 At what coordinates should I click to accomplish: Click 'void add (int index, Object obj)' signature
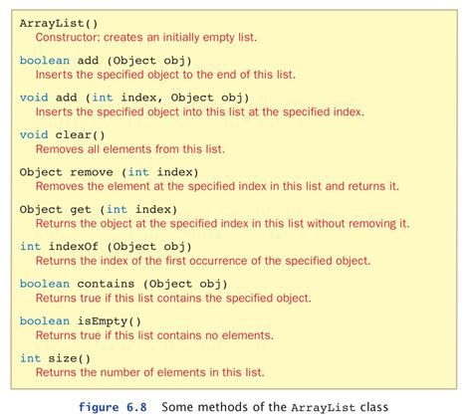click(x=134, y=98)
